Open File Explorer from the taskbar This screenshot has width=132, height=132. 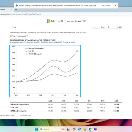point(85,129)
